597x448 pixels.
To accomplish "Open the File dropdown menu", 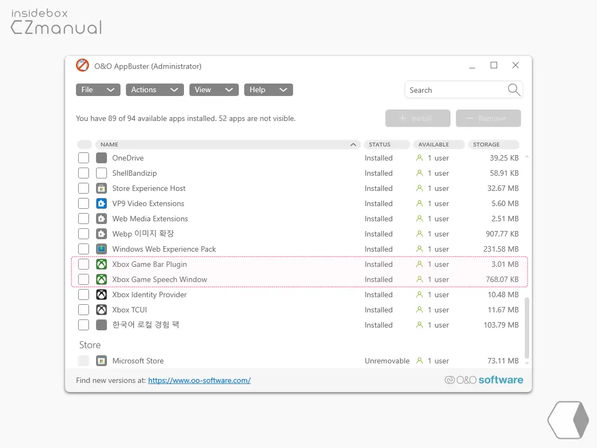I will tap(98, 90).
